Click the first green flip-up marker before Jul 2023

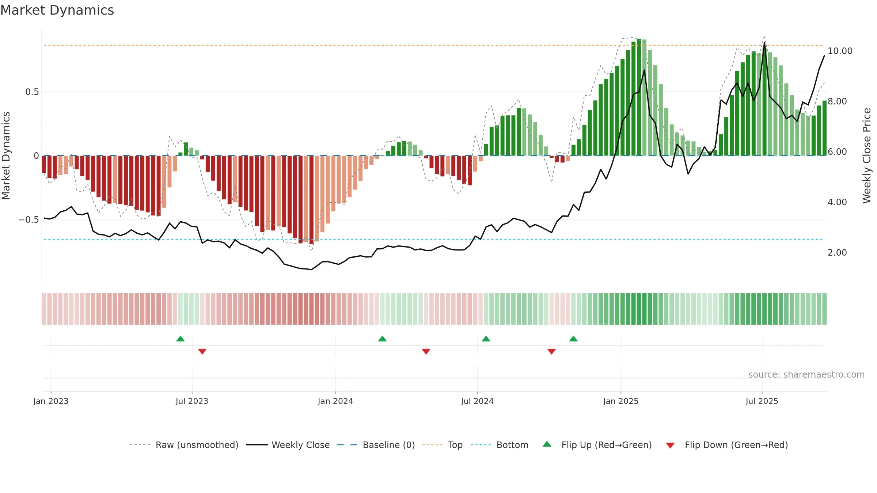pos(181,339)
